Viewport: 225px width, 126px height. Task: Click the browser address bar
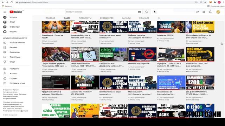coord(105,2)
